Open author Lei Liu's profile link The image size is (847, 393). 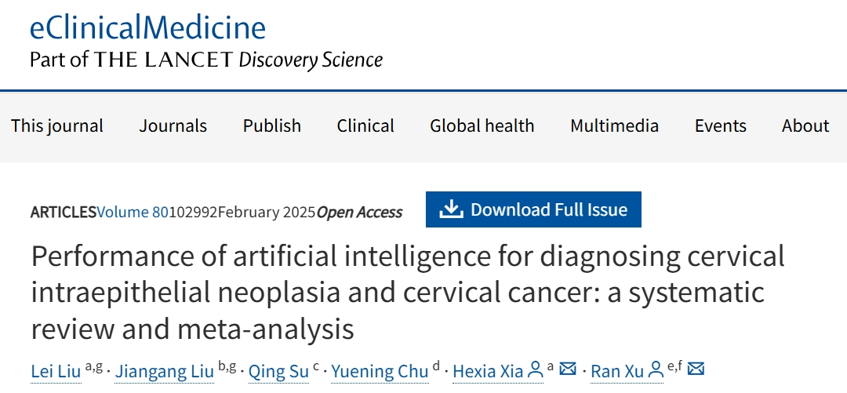coord(56,371)
